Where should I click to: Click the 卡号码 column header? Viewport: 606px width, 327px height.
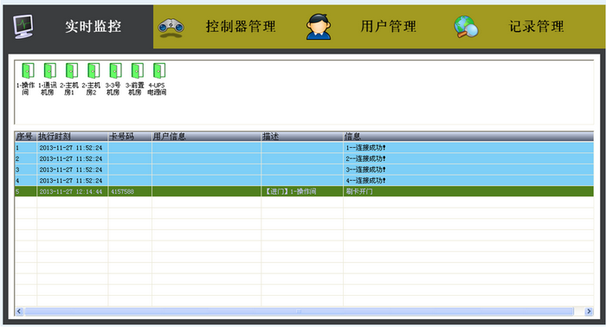[130, 137]
